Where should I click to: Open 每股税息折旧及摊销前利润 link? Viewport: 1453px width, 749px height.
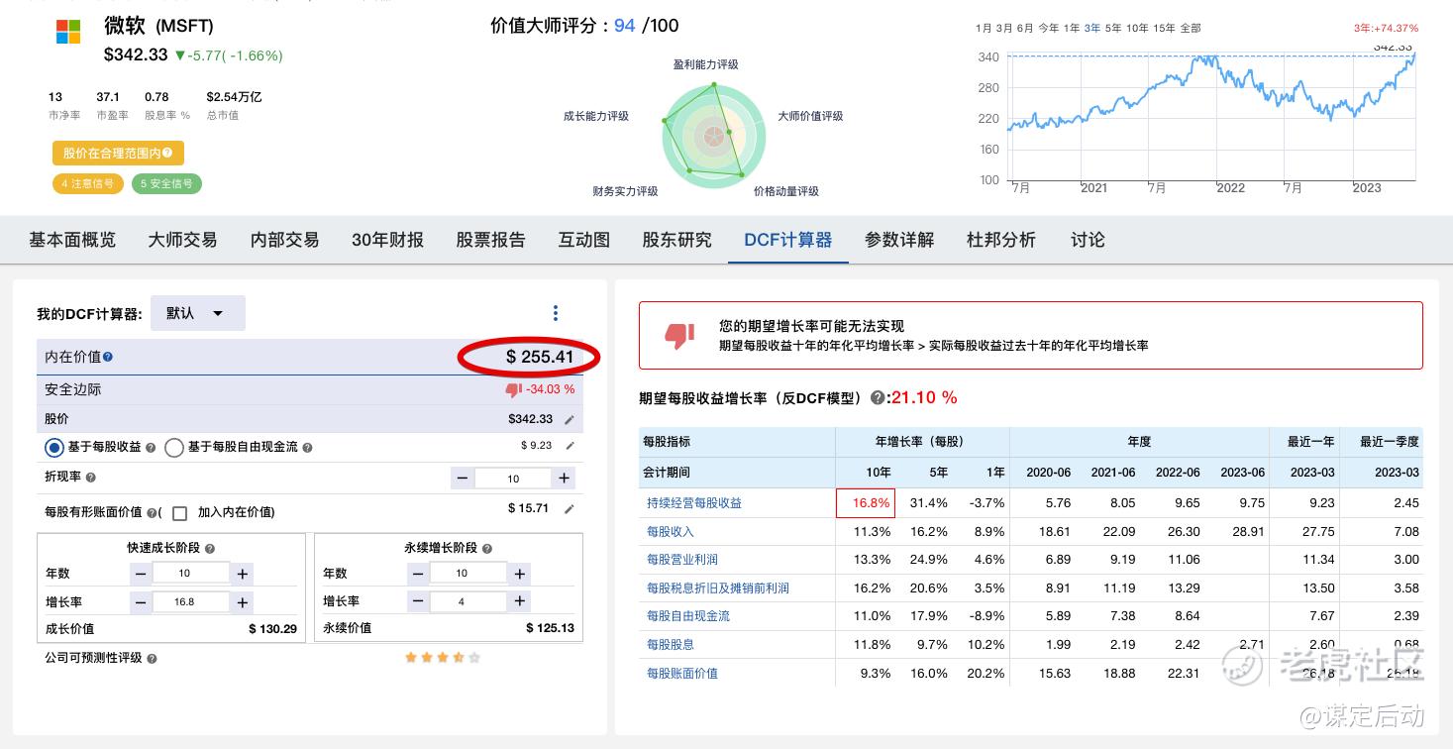pos(718,588)
